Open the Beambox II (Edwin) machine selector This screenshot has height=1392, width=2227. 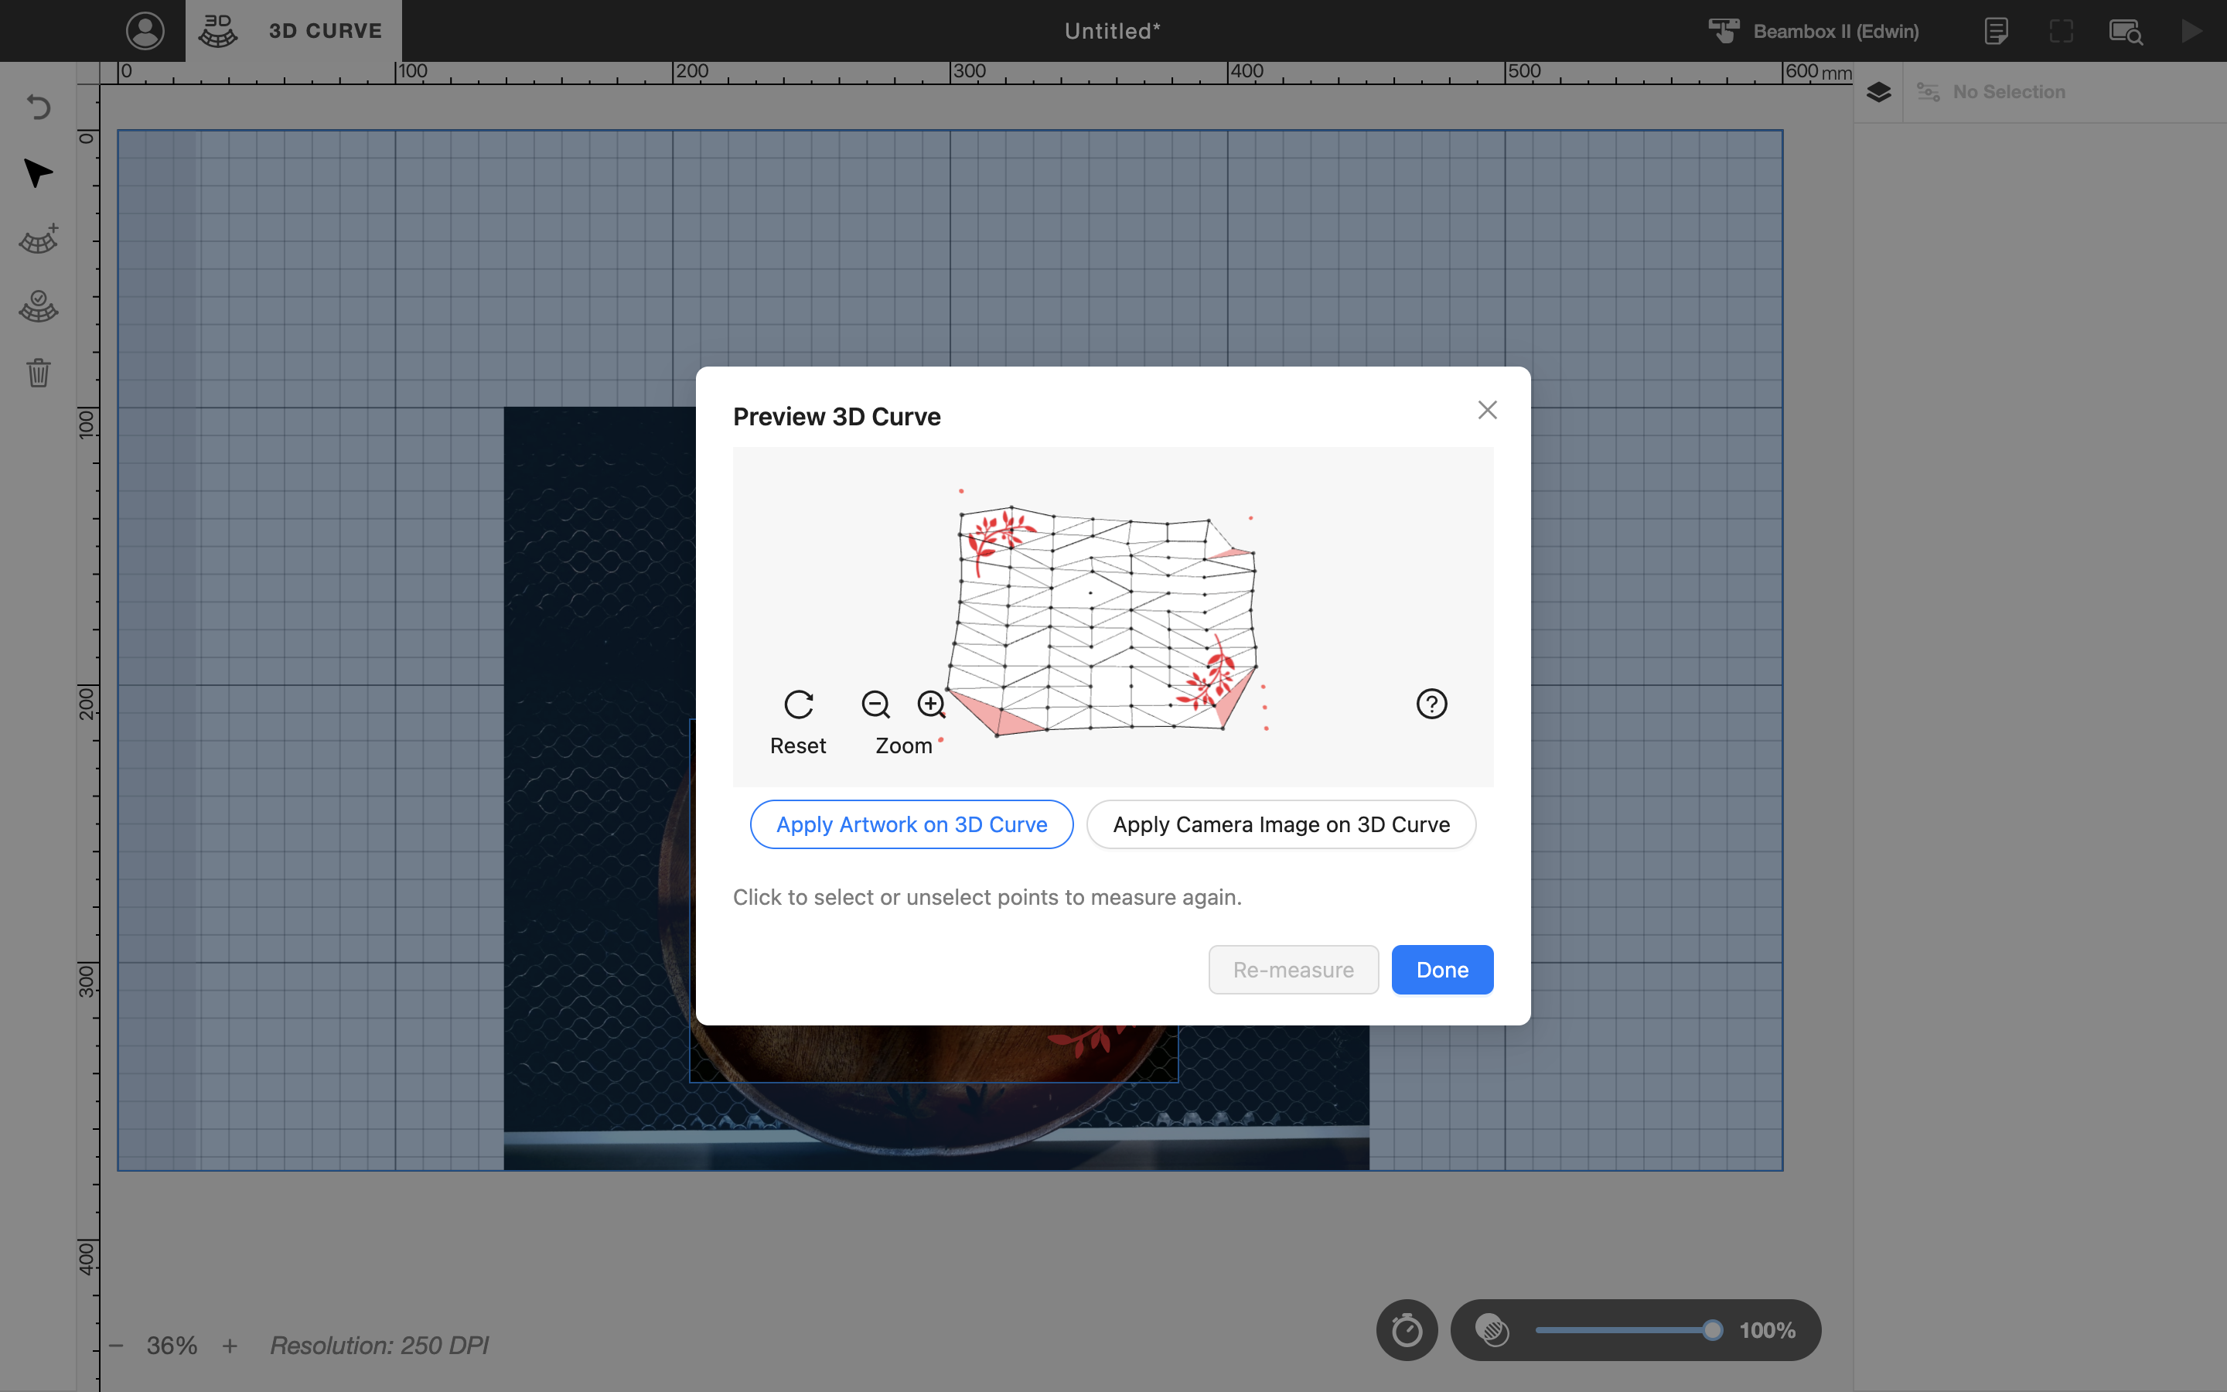[x=1813, y=30]
